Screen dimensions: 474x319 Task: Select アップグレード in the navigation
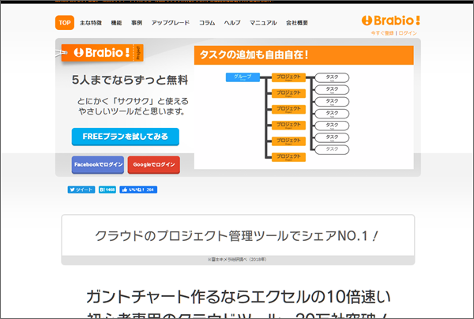[170, 22]
